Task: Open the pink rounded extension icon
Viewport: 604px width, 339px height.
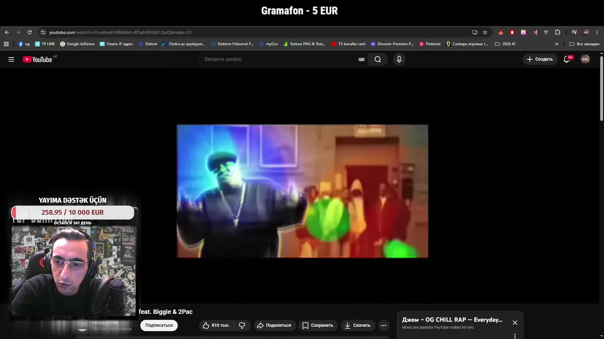Action: coord(523,32)
